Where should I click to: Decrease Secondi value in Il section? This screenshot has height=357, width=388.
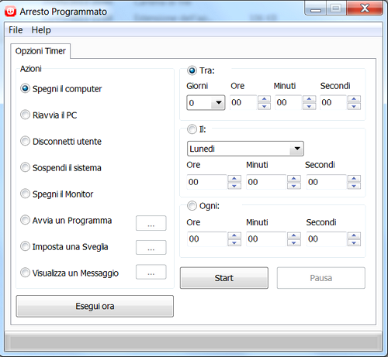click(x=354, y=186)
